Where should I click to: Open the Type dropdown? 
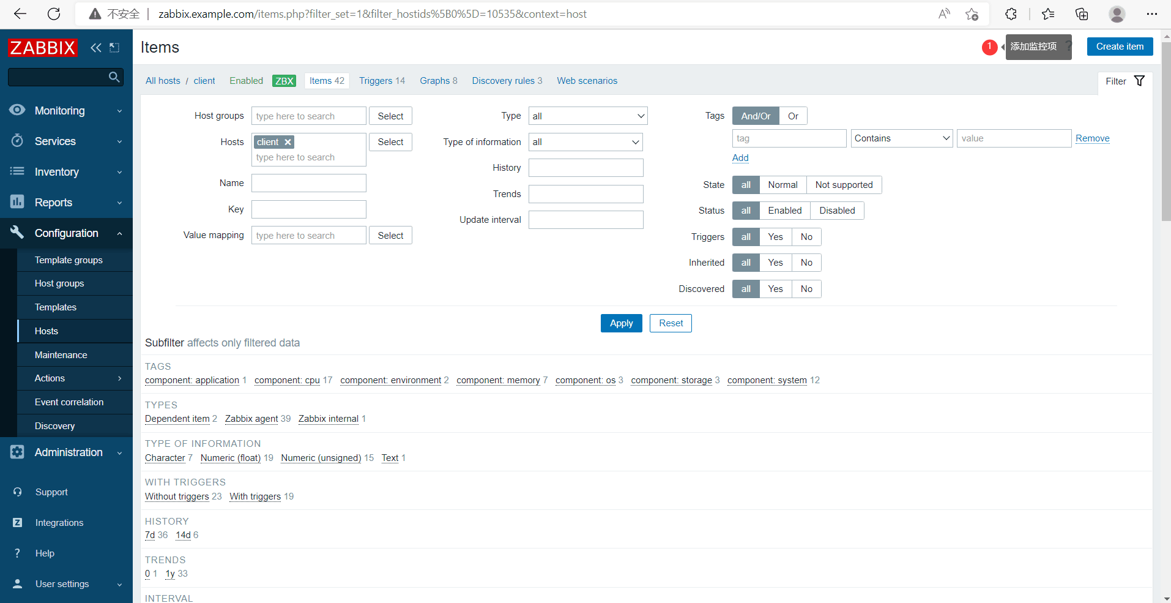pos(588,116)
